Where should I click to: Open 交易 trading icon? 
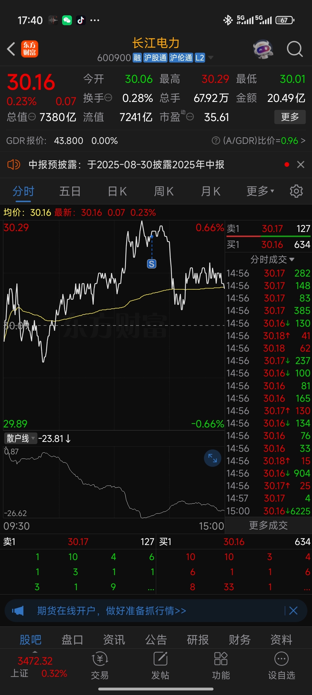pos(100,665)
